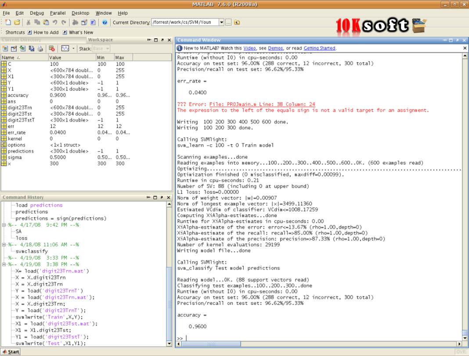Open the Current Directory path dropdown
Screen dimensions: 469x356
[221, 22]
